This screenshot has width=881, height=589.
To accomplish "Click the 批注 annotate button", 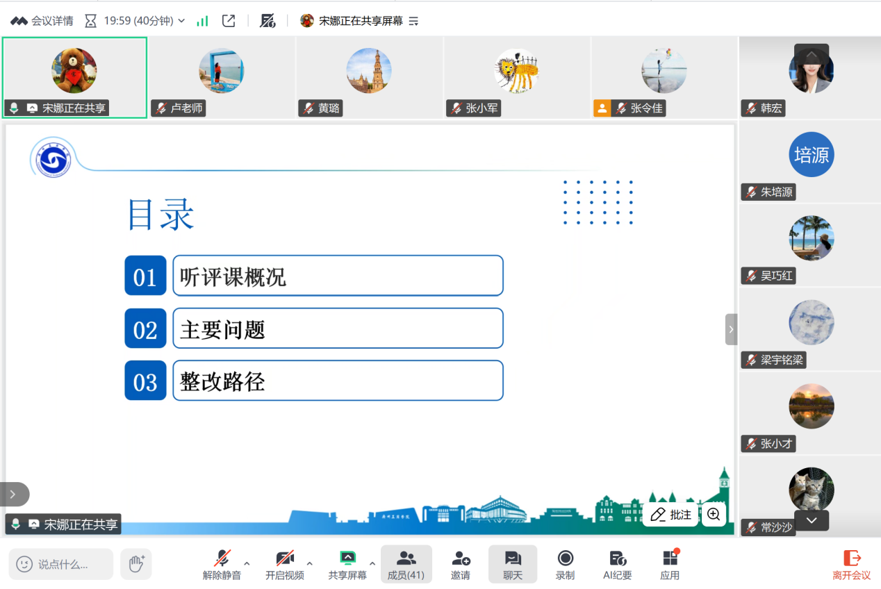I will click(671, 515).
